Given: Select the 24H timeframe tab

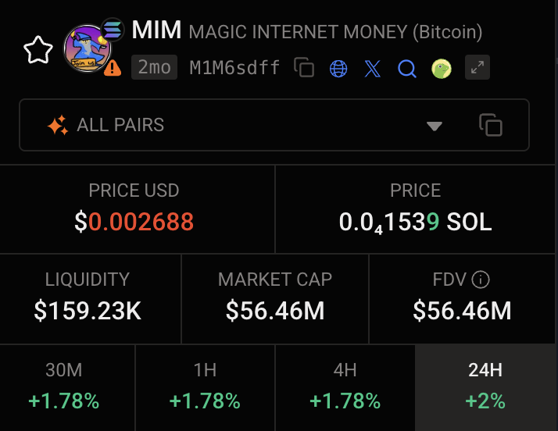Looking at the screenshot, I should 485,387.
